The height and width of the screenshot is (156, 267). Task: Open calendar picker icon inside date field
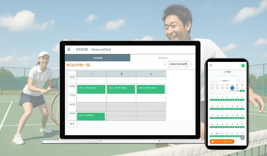click(x=186, y=64)
